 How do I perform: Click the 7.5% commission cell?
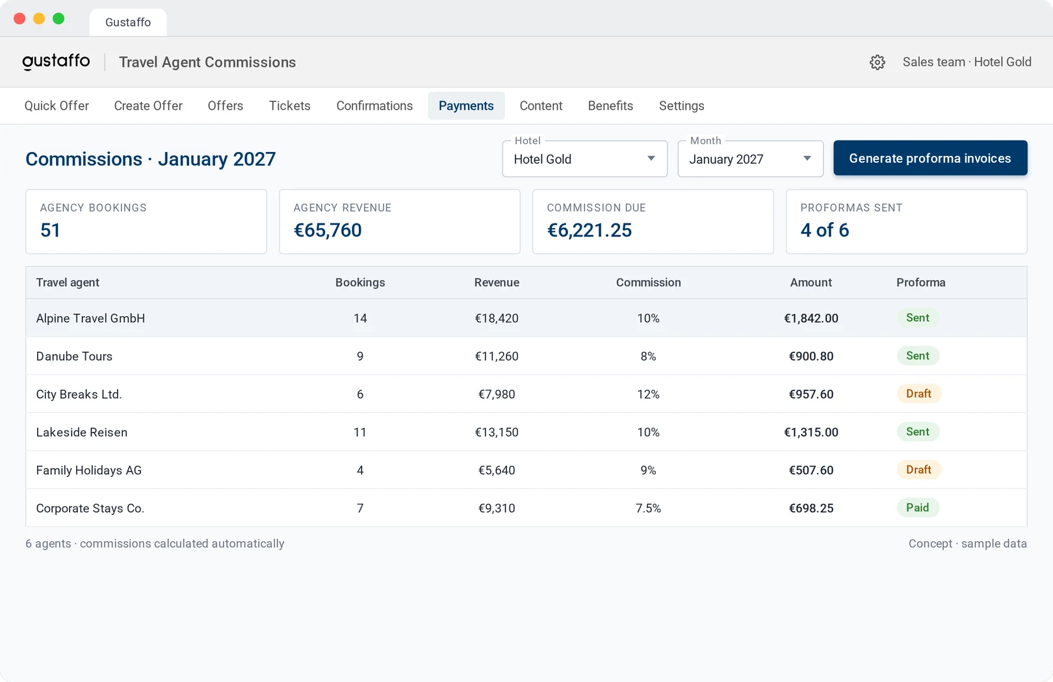point(649,509)
